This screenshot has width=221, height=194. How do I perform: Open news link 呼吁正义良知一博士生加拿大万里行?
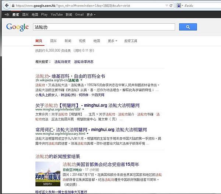coord(61,192)
